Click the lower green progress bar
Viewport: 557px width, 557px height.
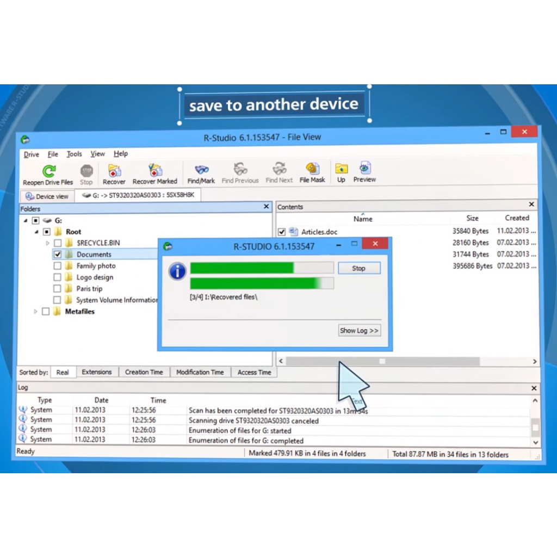tap(262, 283)
